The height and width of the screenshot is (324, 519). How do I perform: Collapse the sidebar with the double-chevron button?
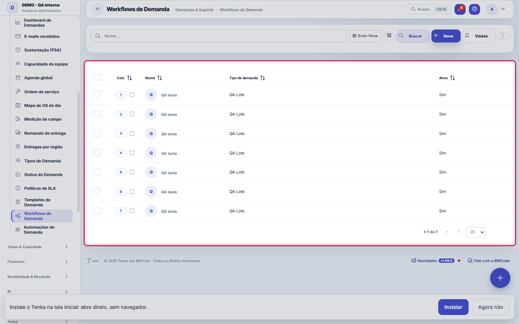(x=98, y=9)
